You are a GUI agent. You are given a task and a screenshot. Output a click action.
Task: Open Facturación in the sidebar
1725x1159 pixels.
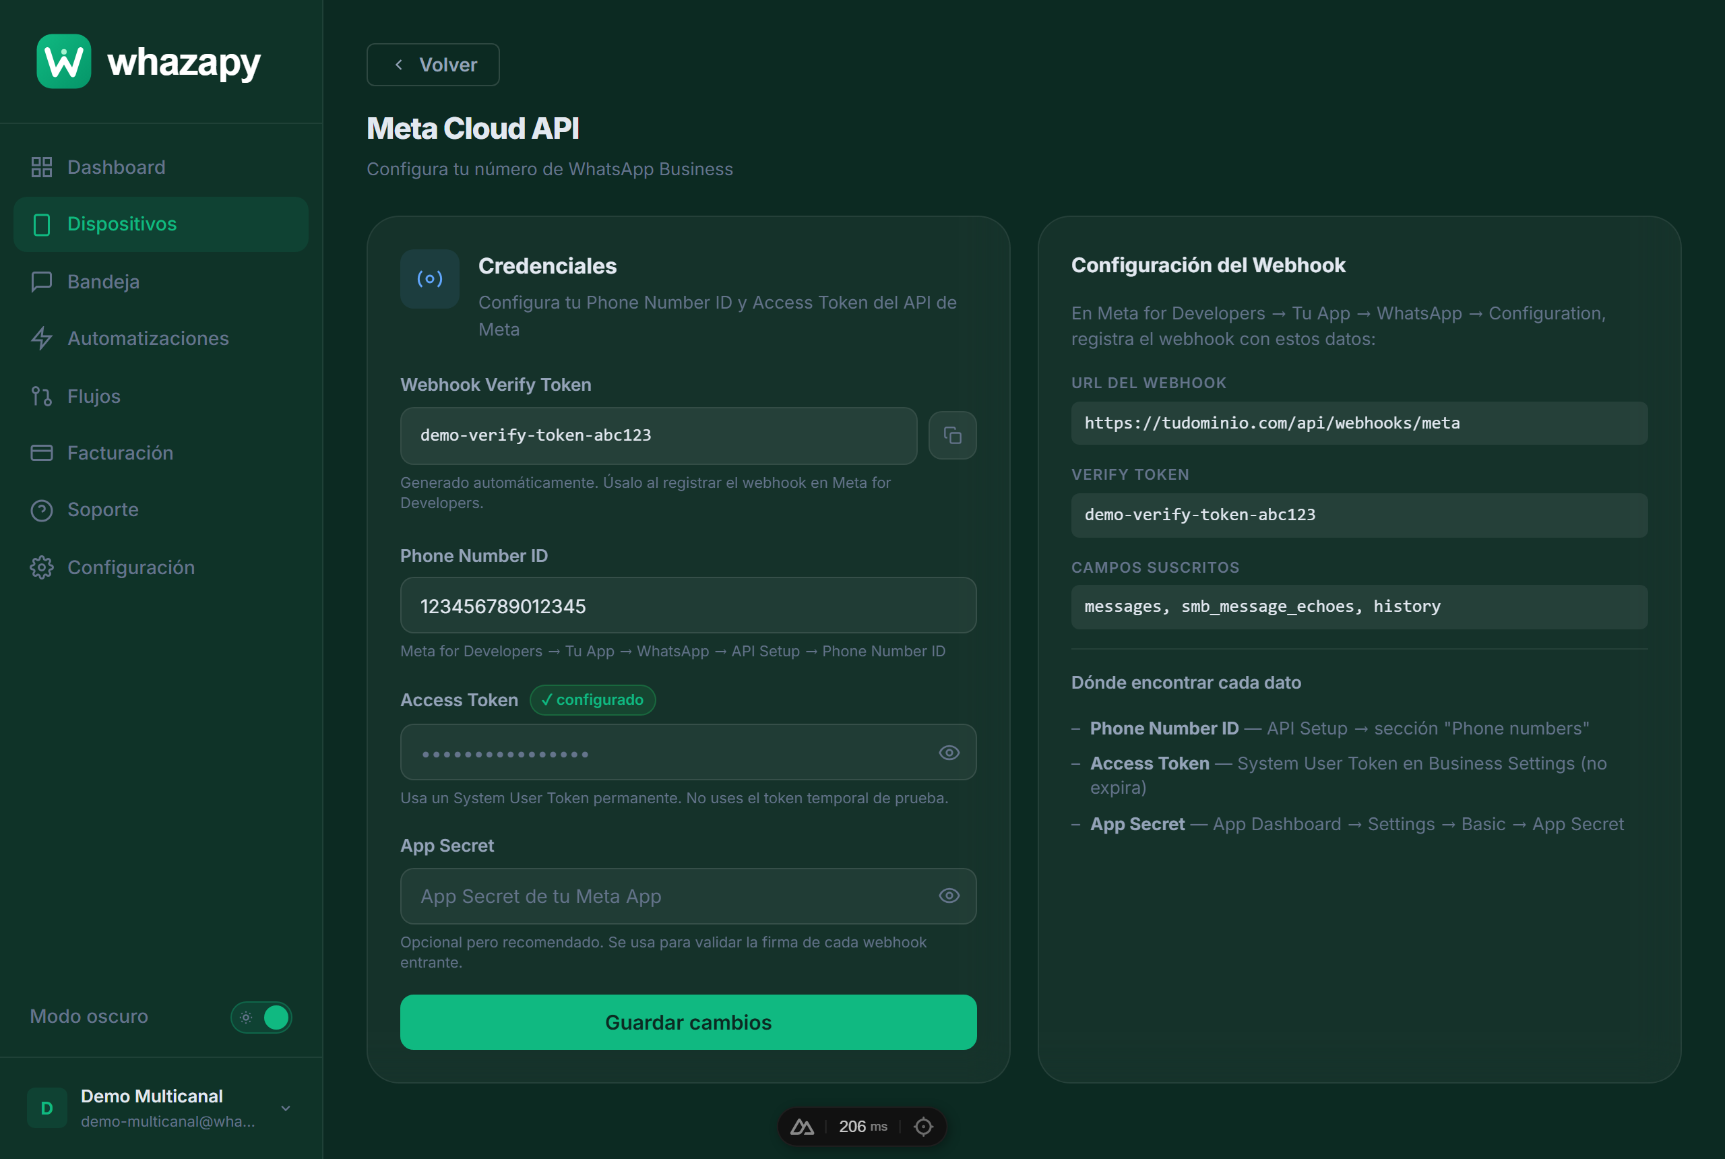(x=160, y=453)
